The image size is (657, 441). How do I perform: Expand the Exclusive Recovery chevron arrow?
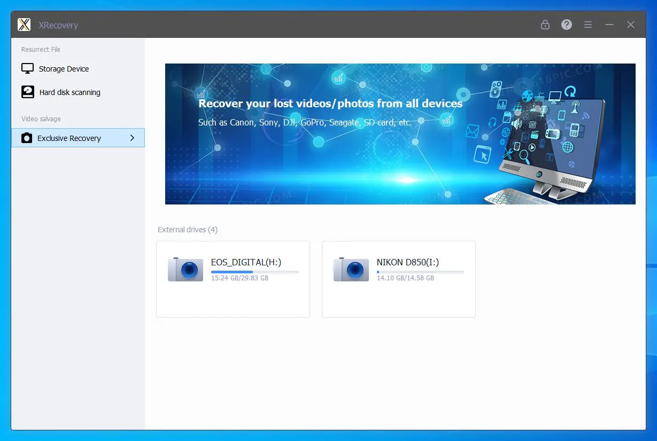click(133, 138)
